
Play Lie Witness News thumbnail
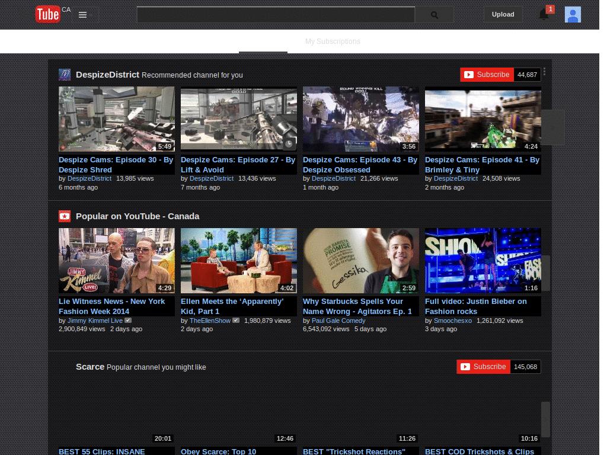pyautogui.click(x=117, y=261)
